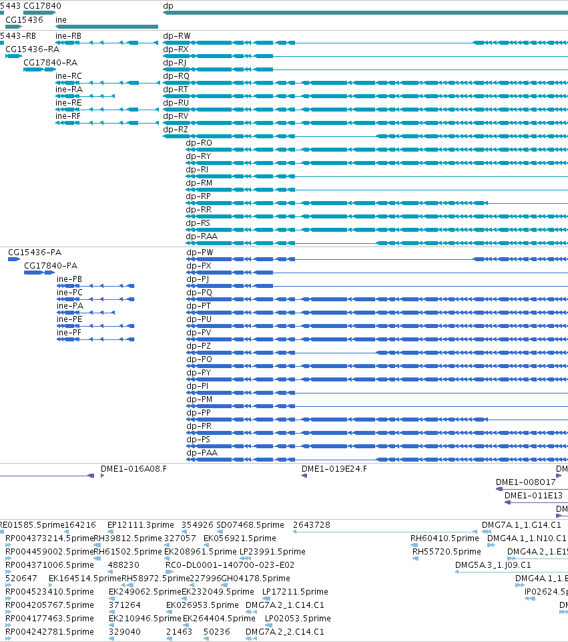The height and width of the screenshot is (642, 568).
Task: Select transcript label dp-RV
Action: (176, 116)
